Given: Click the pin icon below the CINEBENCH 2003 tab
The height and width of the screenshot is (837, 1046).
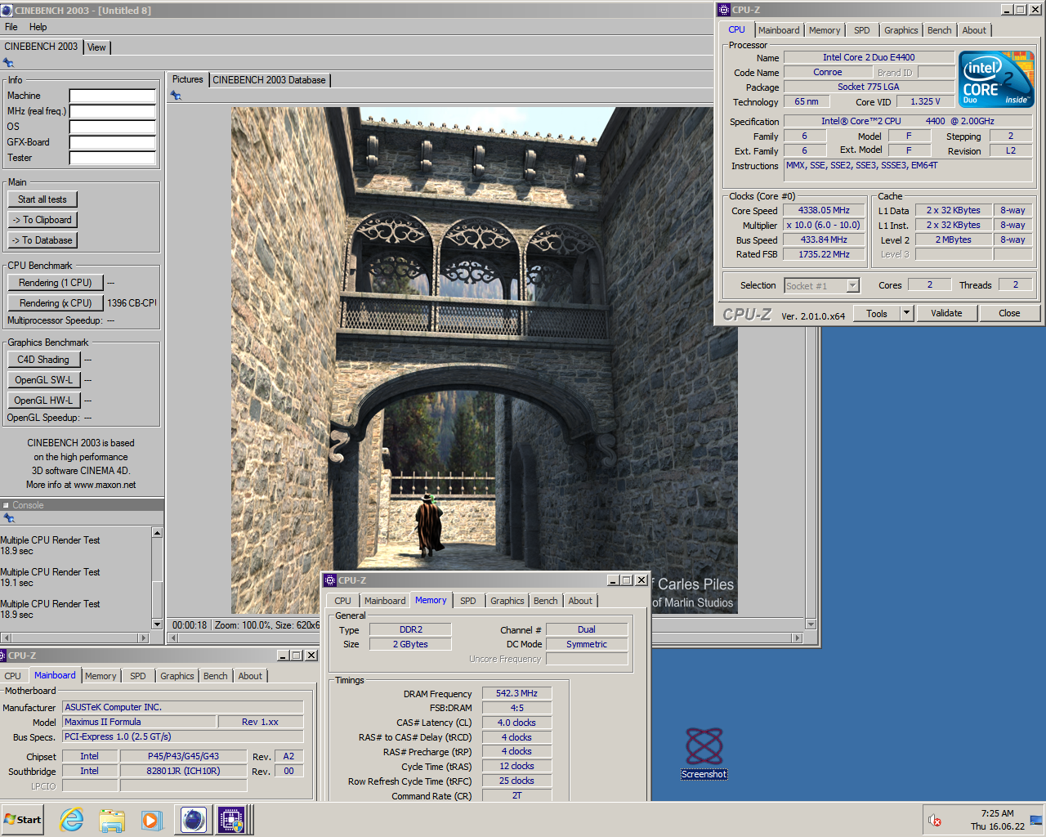Looking at the screenshot, I should tap(8, 63).
